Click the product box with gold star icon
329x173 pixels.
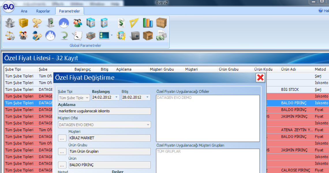click(x=121, y=36)
